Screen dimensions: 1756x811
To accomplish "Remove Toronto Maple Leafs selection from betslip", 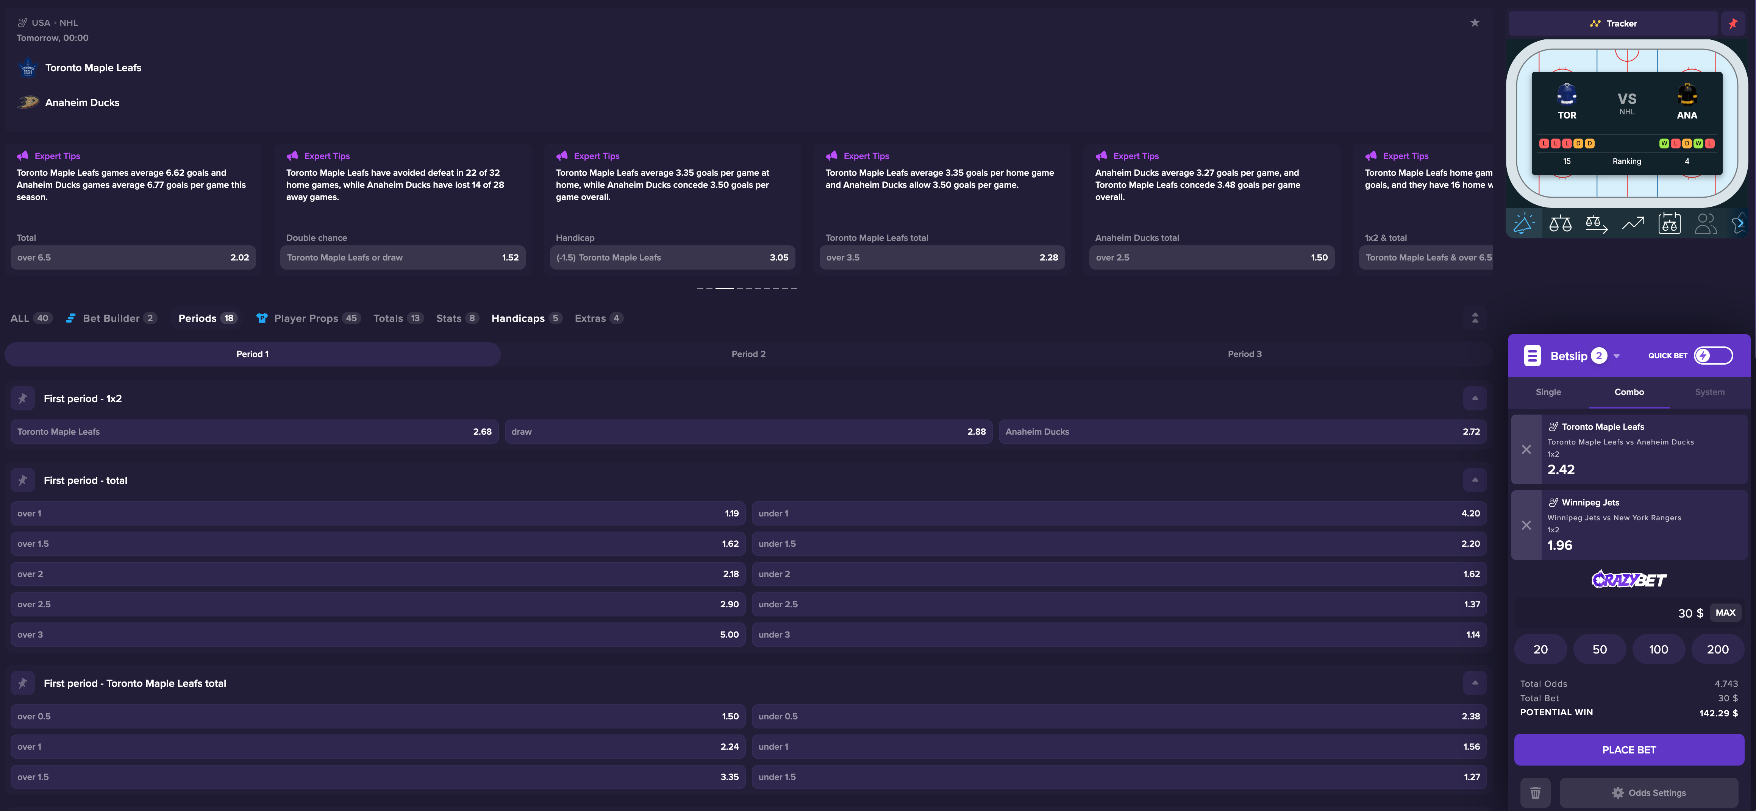I will point(1526,450).
